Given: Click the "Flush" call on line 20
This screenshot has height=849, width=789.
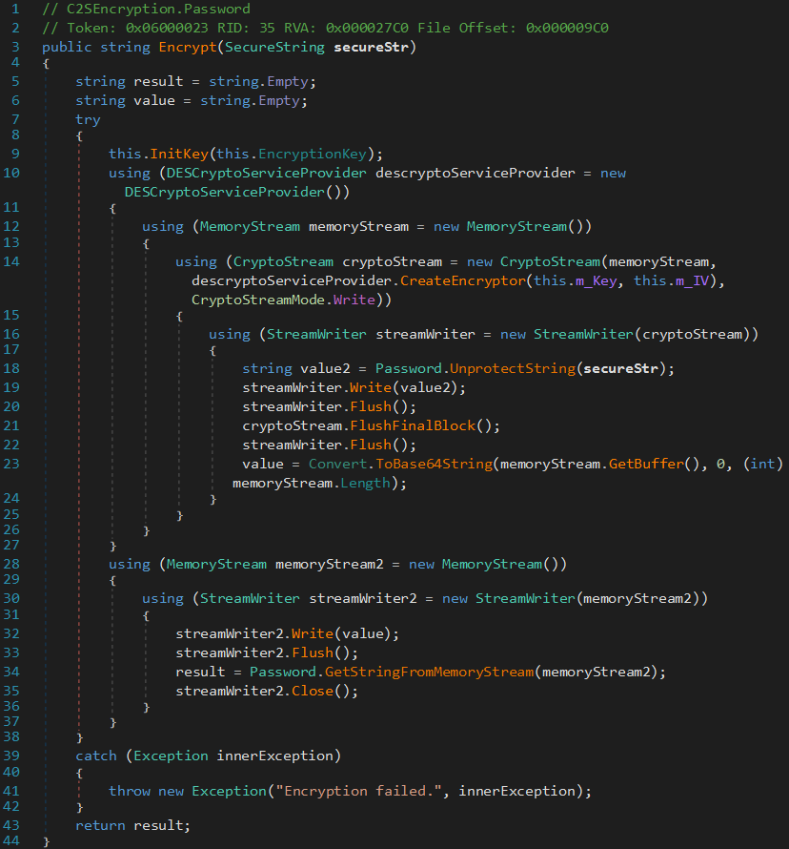Looking at the screenshot, I should point(371,406).
